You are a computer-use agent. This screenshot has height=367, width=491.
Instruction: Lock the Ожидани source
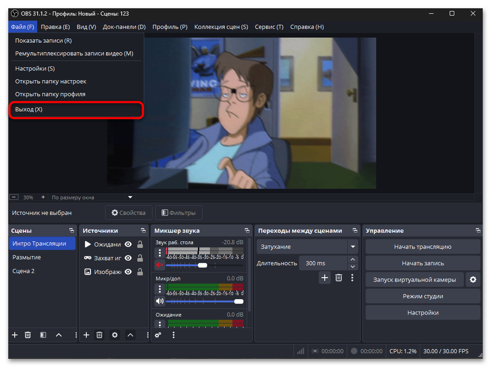pos(140,244)
